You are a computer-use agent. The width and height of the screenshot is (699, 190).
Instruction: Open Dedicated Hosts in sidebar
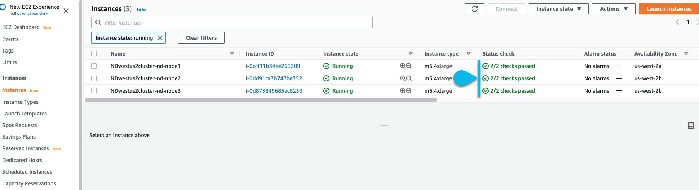[22, 160]
